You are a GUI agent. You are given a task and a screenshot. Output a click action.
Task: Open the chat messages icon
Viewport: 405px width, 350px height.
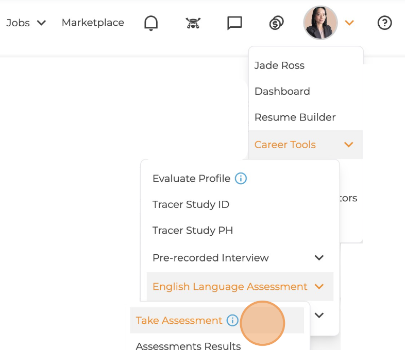[234, 23]
